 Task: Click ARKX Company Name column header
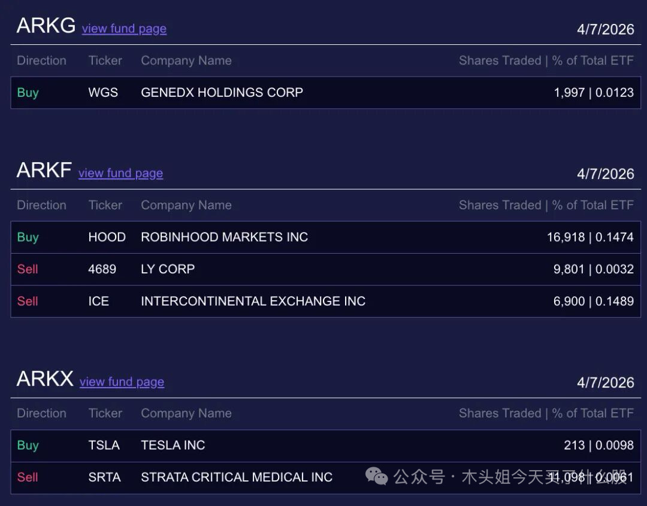pyautogui.click(x=186, y=413)
